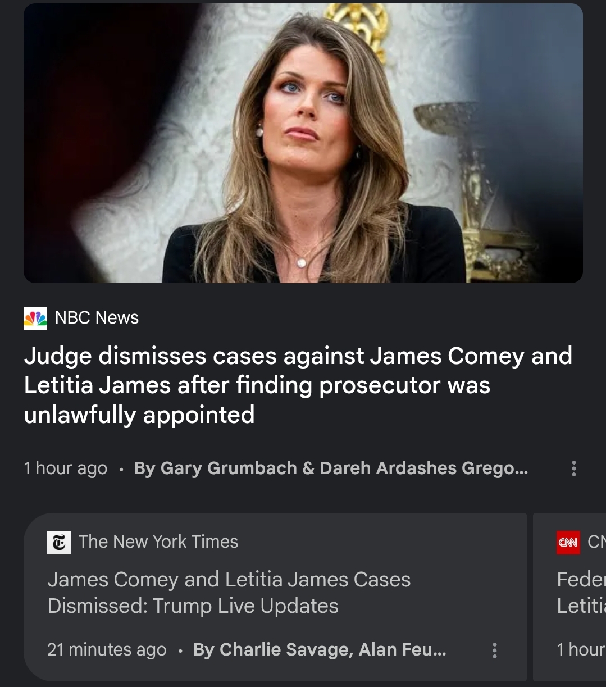
Task: Open more options for New York Times card
Action: pyautogui.click(x=494, y=650)
